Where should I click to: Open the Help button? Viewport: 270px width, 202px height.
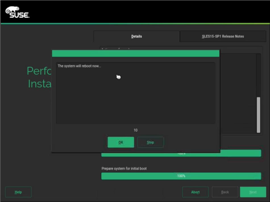18,192
